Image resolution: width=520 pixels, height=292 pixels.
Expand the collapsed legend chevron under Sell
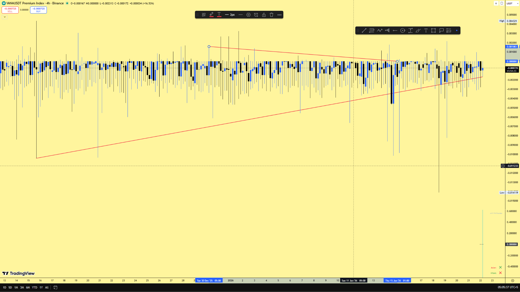coord(5,17)
